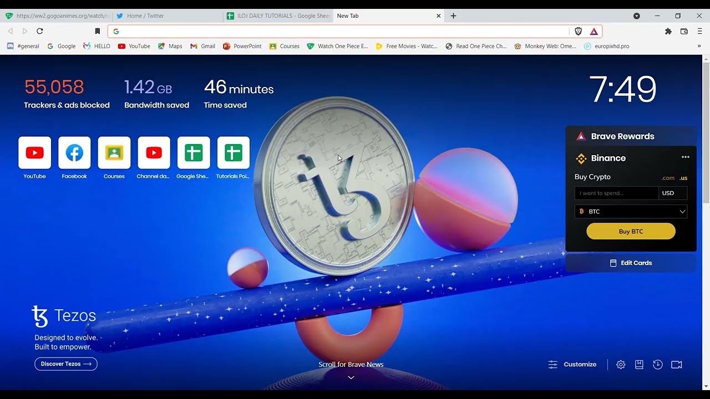Click the forward navigation arrow
This screenshot has height=399, width=710.
[x=25, y=32]
